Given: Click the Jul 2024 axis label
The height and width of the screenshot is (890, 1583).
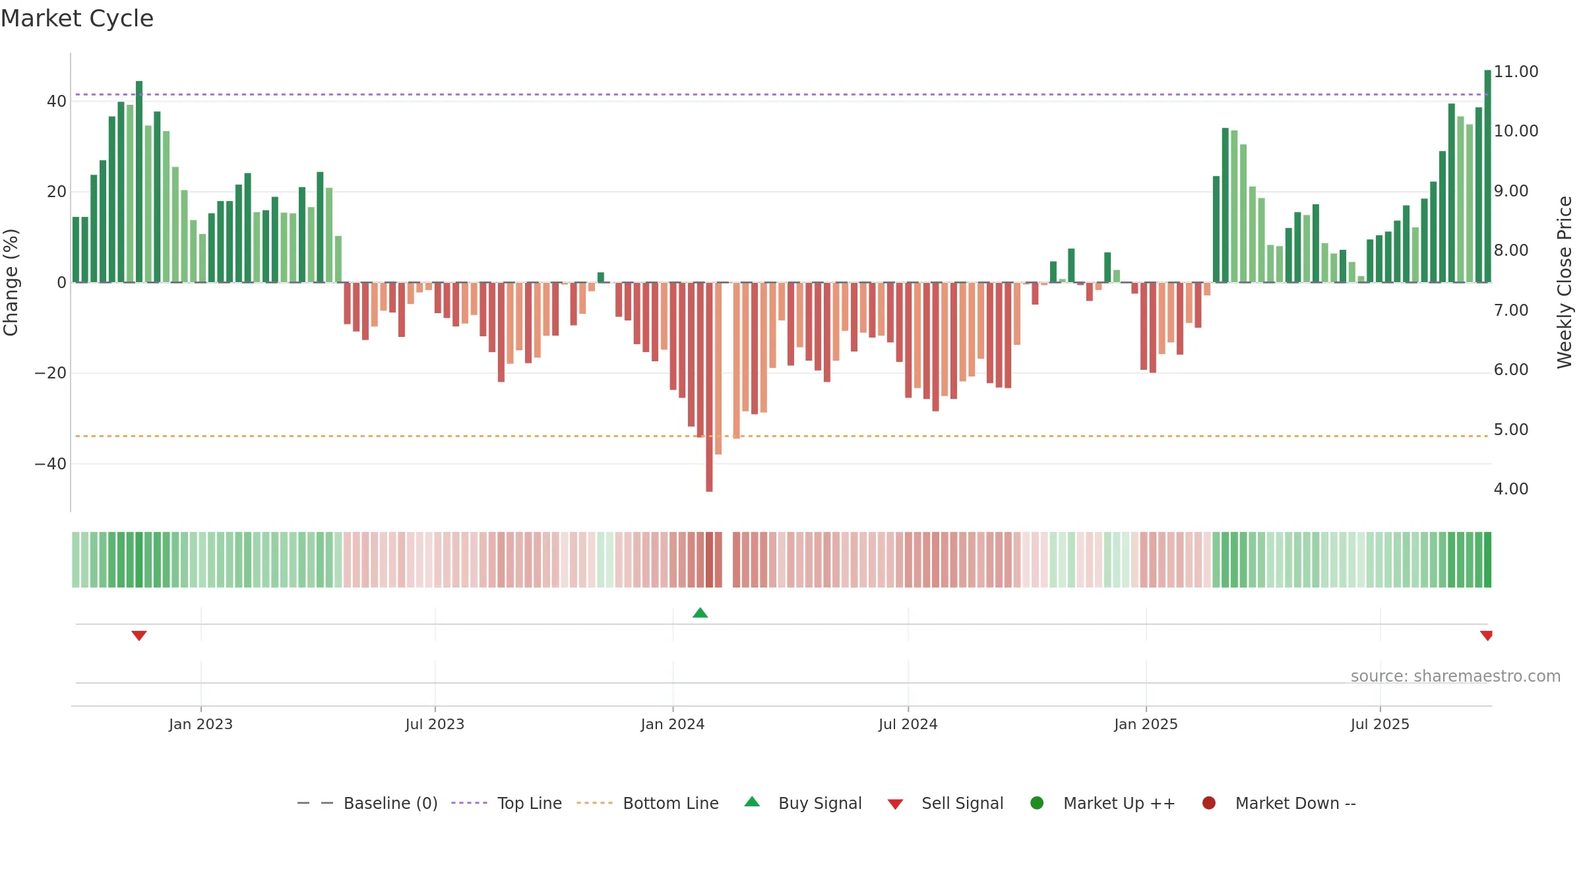Looking at the screenshot, I should click(x=908, y=725).
